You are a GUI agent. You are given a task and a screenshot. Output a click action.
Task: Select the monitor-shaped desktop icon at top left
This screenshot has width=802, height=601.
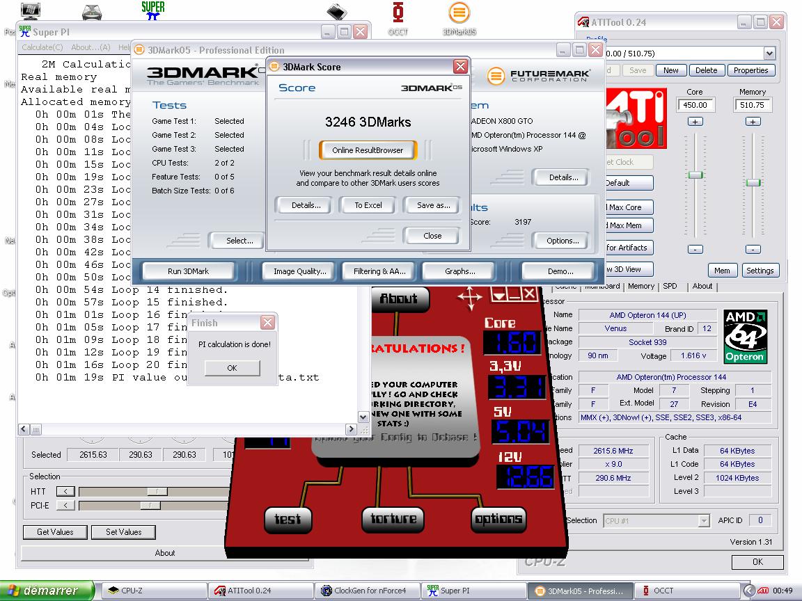coord(31,10)
